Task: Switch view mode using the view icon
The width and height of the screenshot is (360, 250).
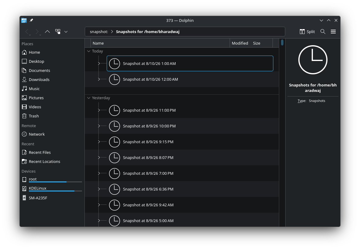Action: pyautogui.click(x=58, y=32)
